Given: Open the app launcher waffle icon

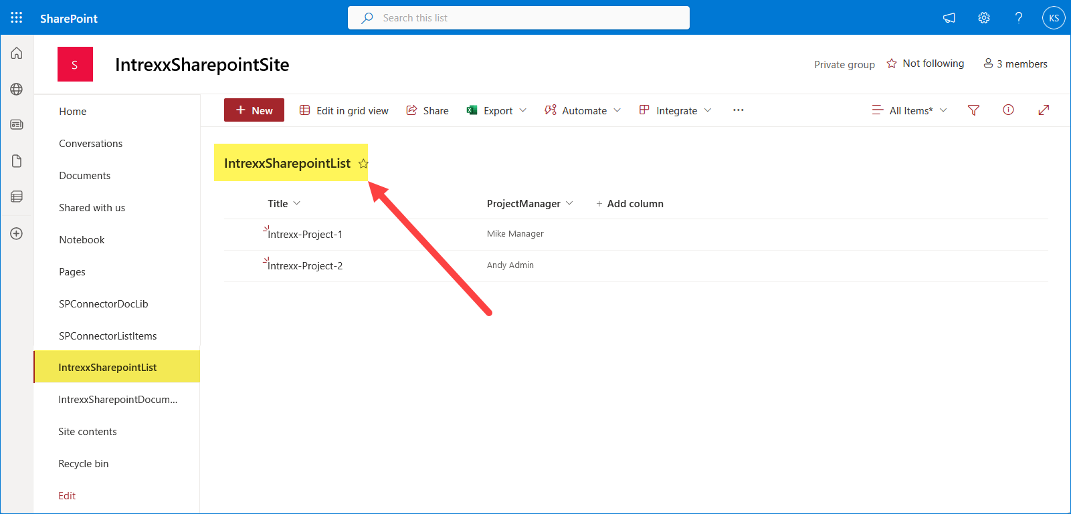Looking at the screenshot, I should [17, 17].
